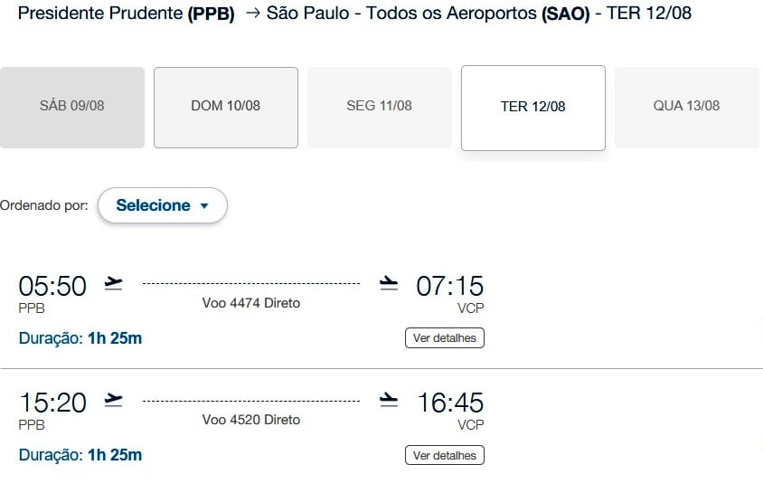Select the SÁB 09/08 date tab

[72, 108]
